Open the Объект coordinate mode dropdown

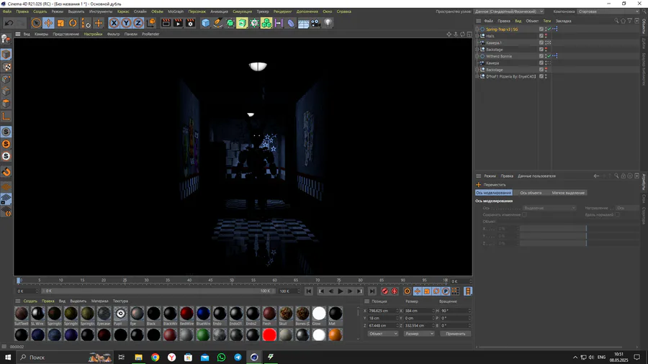pyautogui.click(x=382, y=334)
